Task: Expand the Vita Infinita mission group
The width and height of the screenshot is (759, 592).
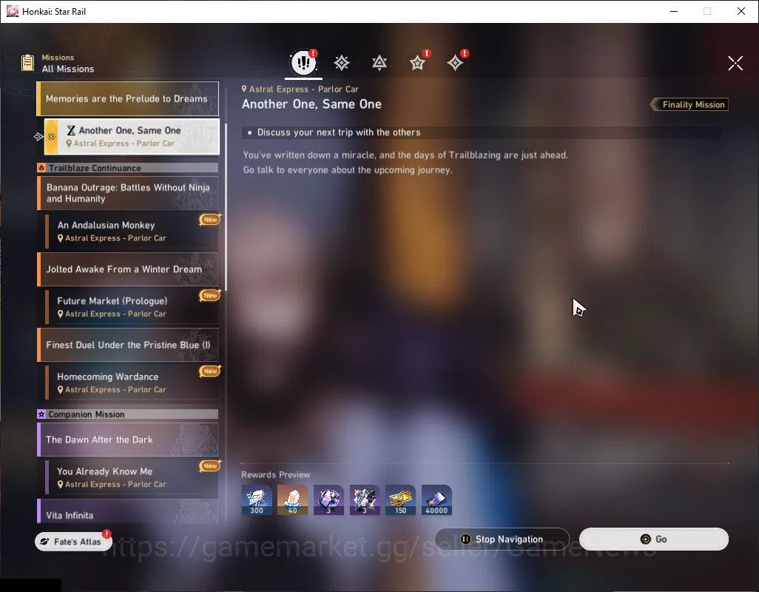Action: (x=128, y=512)
